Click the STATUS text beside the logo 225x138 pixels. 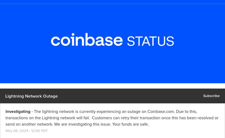pyautogui.click(x=150, y=41)
